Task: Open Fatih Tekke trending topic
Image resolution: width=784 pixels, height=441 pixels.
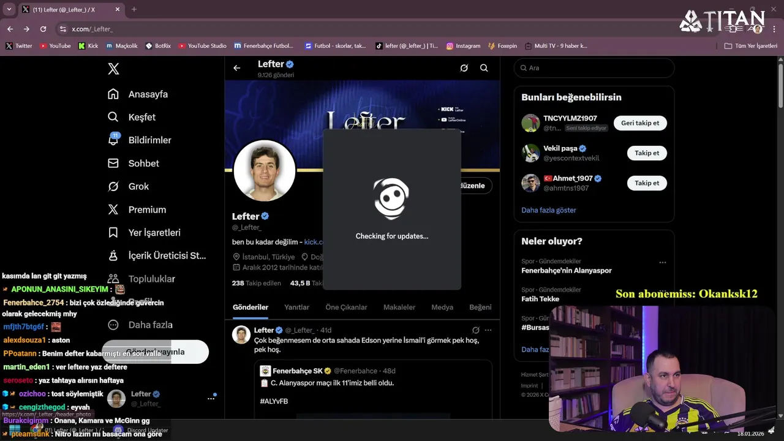Action: click(540, 299)
